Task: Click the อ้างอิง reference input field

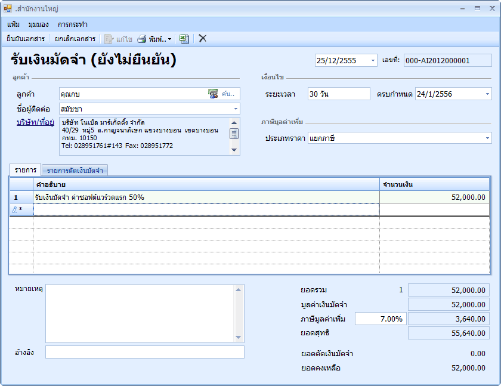Action: coord(145,352)
